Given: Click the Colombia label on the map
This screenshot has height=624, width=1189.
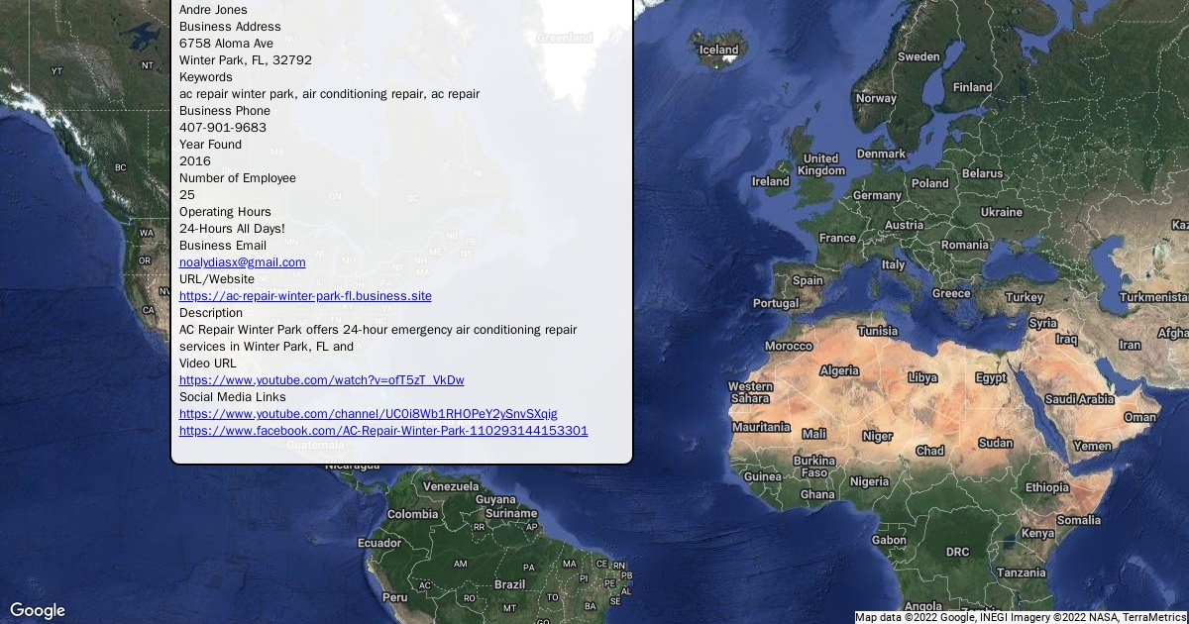Looking at the screenshot, I should 412,514.
